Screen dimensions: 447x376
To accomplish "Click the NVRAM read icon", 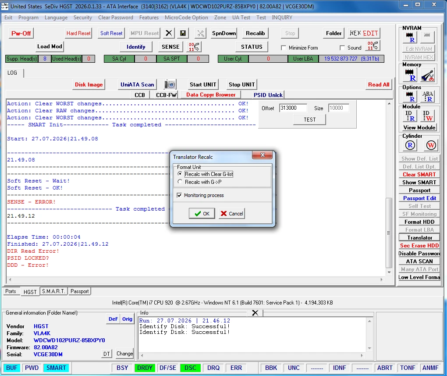I will [x=410, y=37].
